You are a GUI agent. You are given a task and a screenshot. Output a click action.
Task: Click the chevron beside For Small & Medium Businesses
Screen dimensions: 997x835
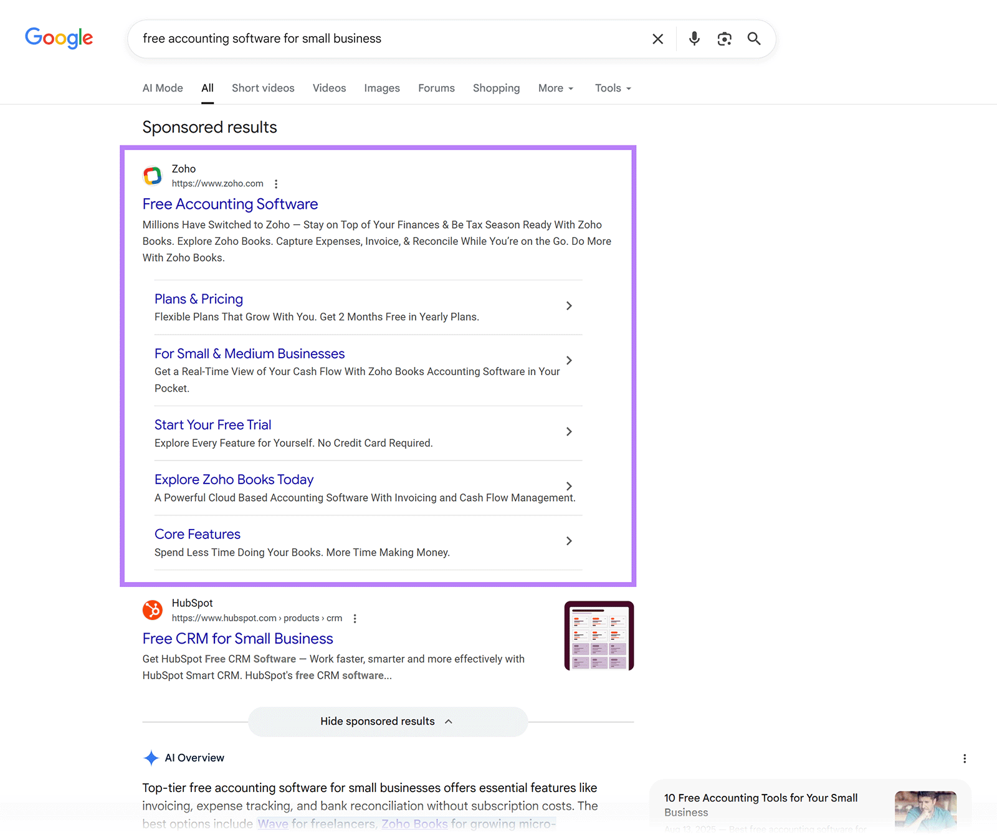click(569, 360)
